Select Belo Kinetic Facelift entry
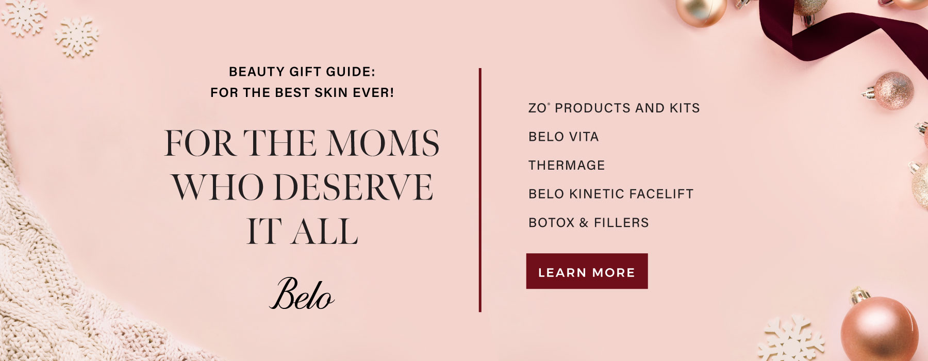 click(x=611, y=194)
